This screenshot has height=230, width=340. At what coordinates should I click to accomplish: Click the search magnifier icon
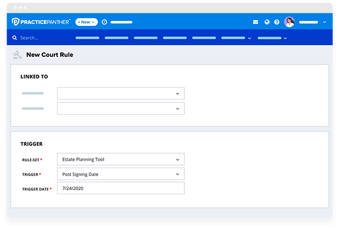[x=15, y=37]
